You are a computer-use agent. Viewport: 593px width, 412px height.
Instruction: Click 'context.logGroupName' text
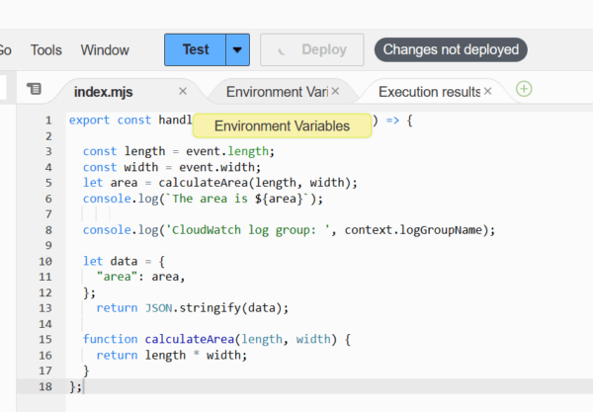pos(413,230)
